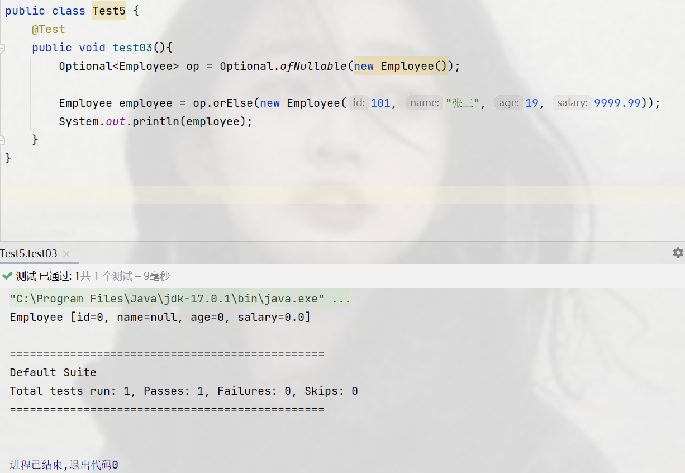Click the 测试 已通过 status text
This screenshot has width=685, height=473.
pos(48,276)
